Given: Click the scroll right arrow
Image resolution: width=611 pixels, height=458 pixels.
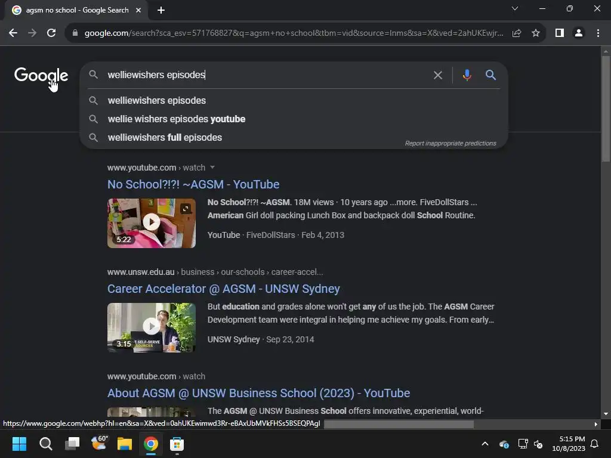Looking at the screenshot, I should tap(595, 424).
